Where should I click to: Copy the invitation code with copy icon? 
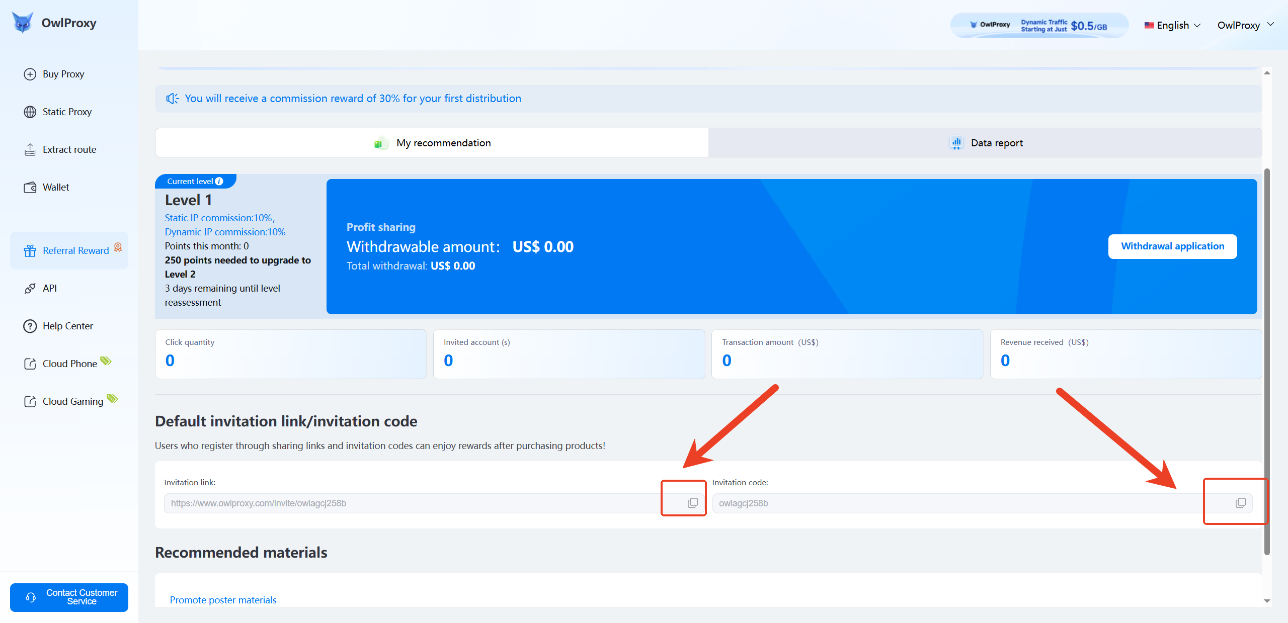click(1241, 503)
